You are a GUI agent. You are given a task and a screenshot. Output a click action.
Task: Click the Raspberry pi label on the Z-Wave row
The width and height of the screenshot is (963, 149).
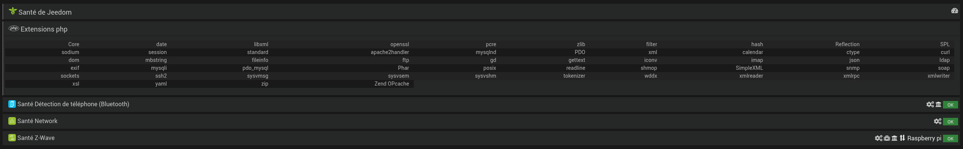click(x=924, y=138)
